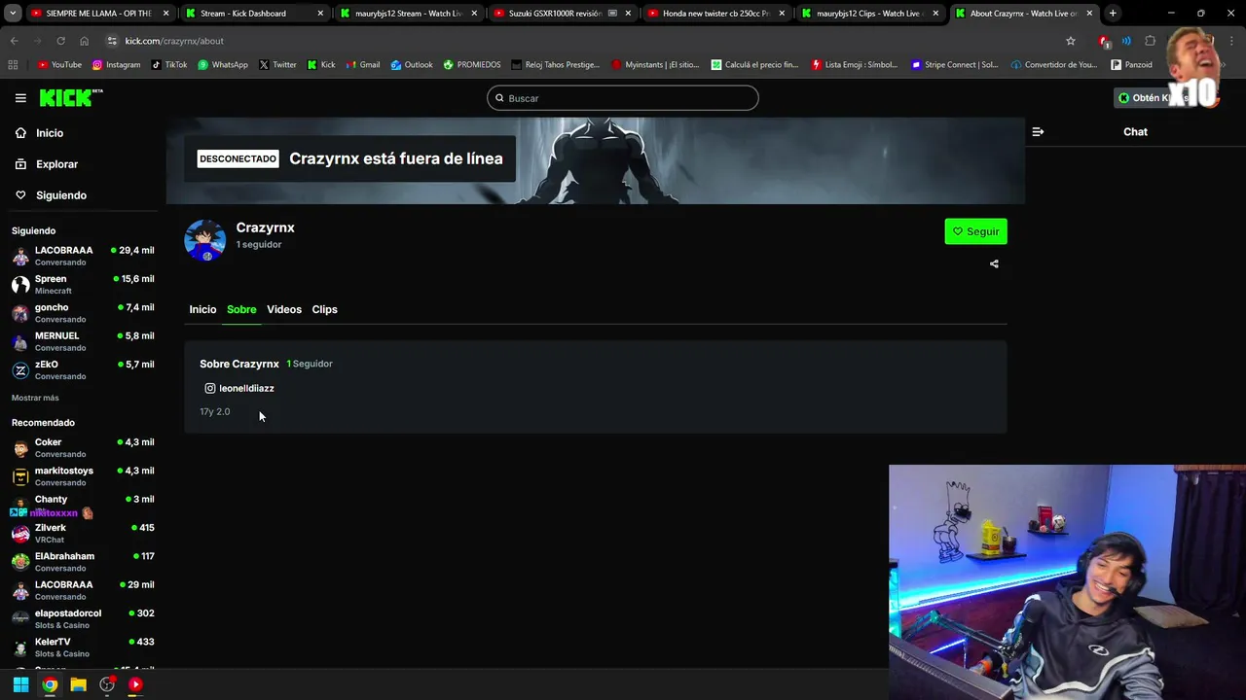Click the KICK logo
The image size is (1246, 700).
[70, 98]
